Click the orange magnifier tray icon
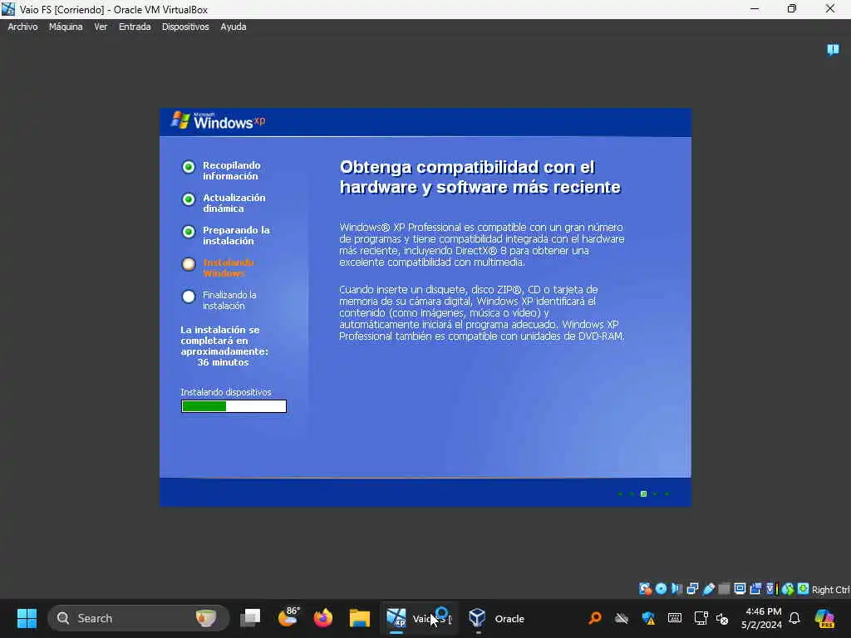Image resolution: width=851 pixels, height=638 pixels. [x=595, y=618]
